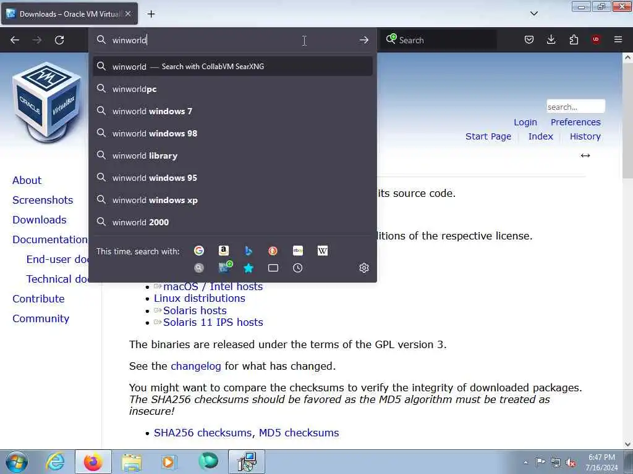633x474 pixels.
Task: Open the Extensions puzzle icon
Action: (574, 40)
